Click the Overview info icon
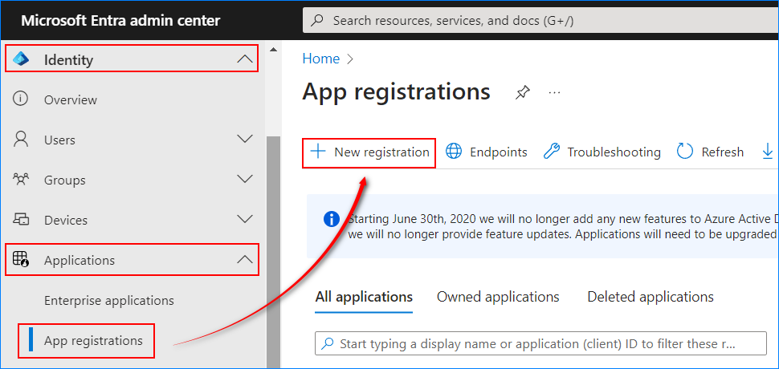 (x=20, y=99)
